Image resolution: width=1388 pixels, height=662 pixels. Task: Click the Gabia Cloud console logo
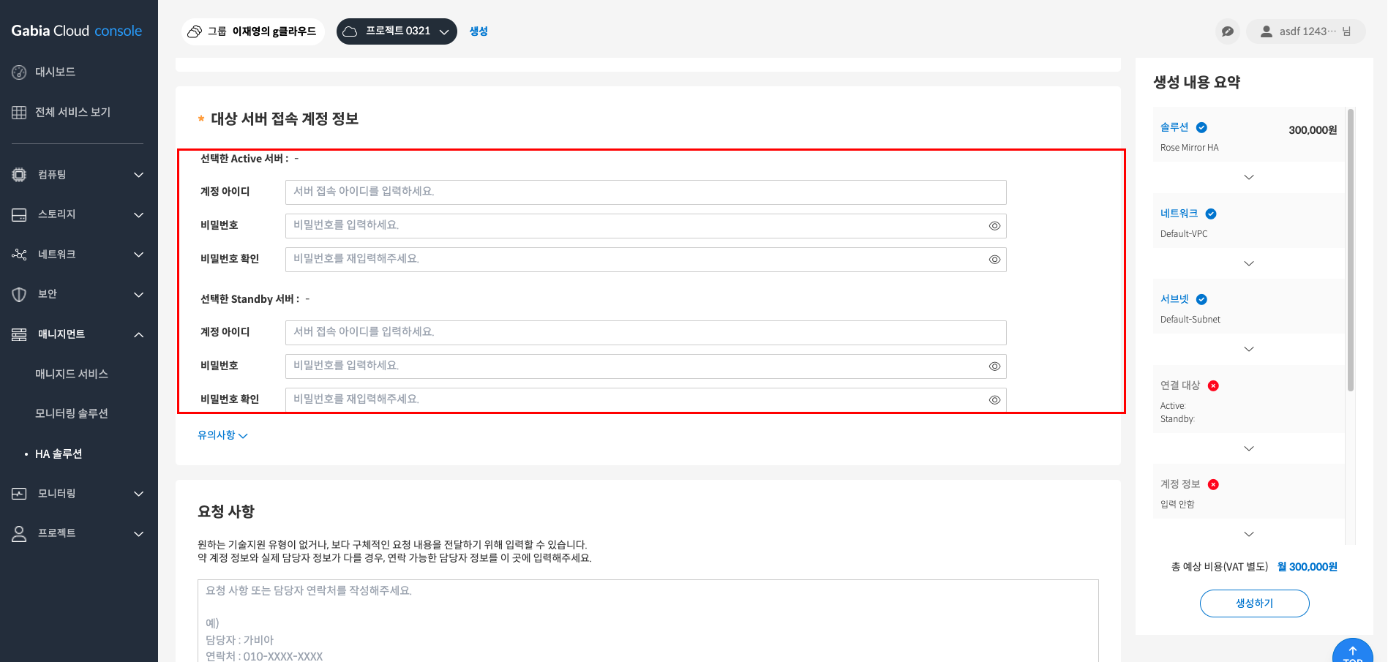coord(77,31)
